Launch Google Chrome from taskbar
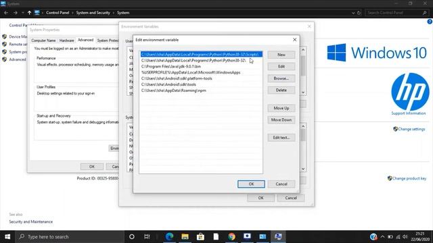Viewport: 433px width, 243px height. [x=231, y=237]
